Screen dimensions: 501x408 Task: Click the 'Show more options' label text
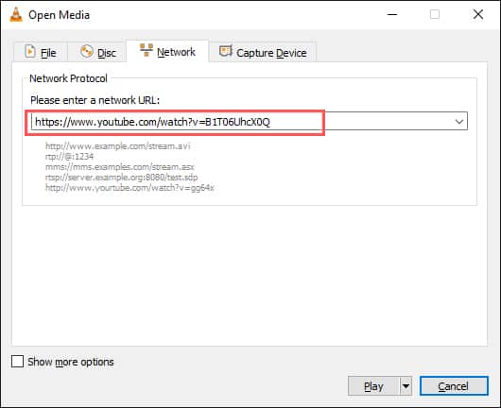71,362
